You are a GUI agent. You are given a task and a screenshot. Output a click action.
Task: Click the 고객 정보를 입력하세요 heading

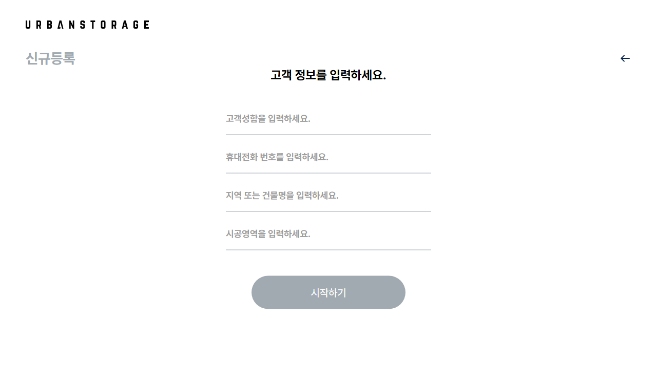(328, 75)
